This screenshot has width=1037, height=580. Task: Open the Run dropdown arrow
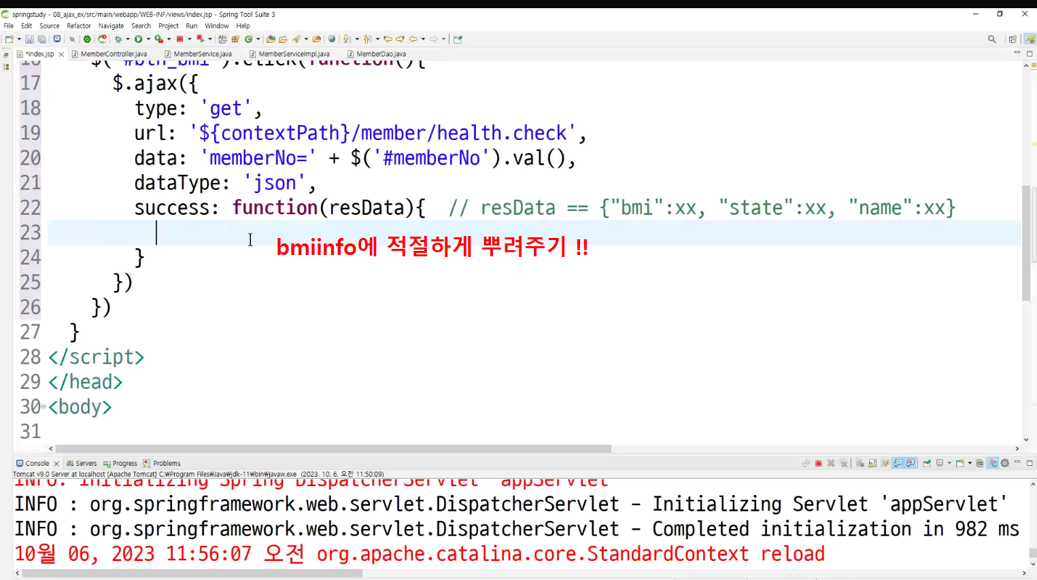click(148, 39)
